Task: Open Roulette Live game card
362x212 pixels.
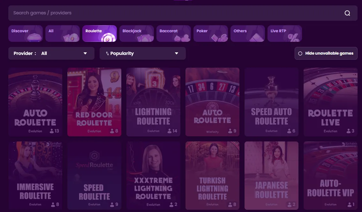Action: pyautogui.click(x=331, y=102)
